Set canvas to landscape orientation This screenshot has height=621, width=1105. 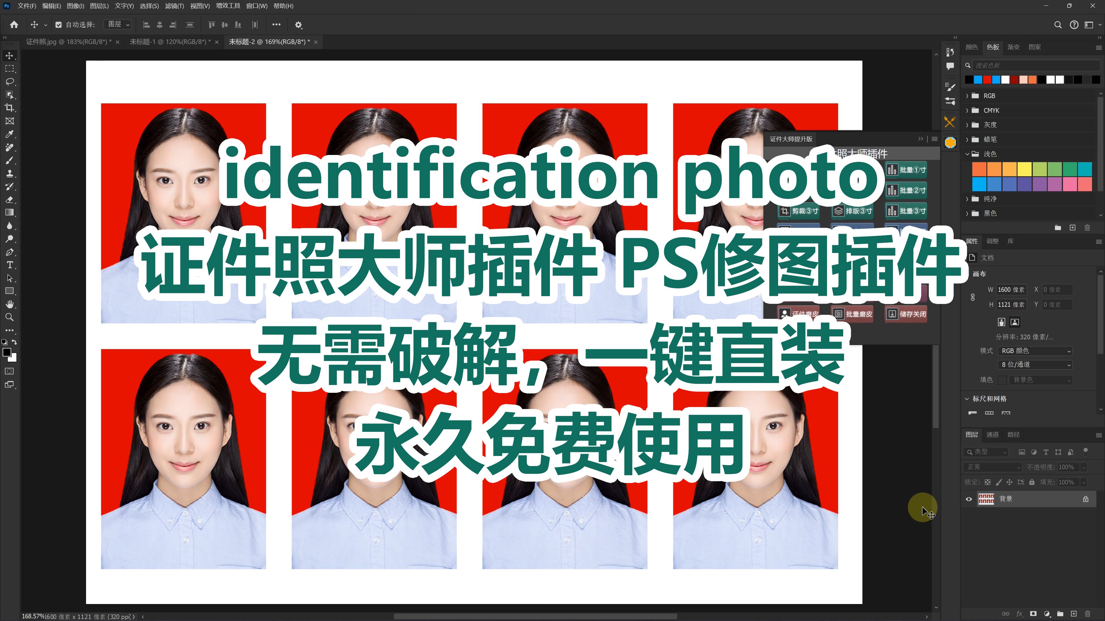pos(1014,322)
